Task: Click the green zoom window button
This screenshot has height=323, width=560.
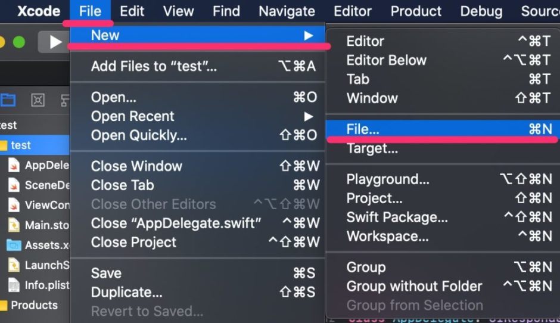Action: (x=19, y=42)
